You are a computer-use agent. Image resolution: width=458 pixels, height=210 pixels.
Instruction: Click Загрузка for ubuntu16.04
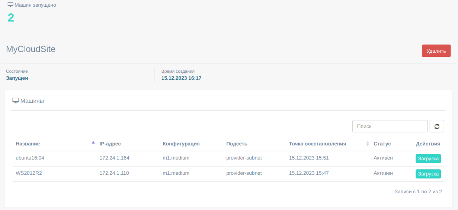[x=428, y=158]
